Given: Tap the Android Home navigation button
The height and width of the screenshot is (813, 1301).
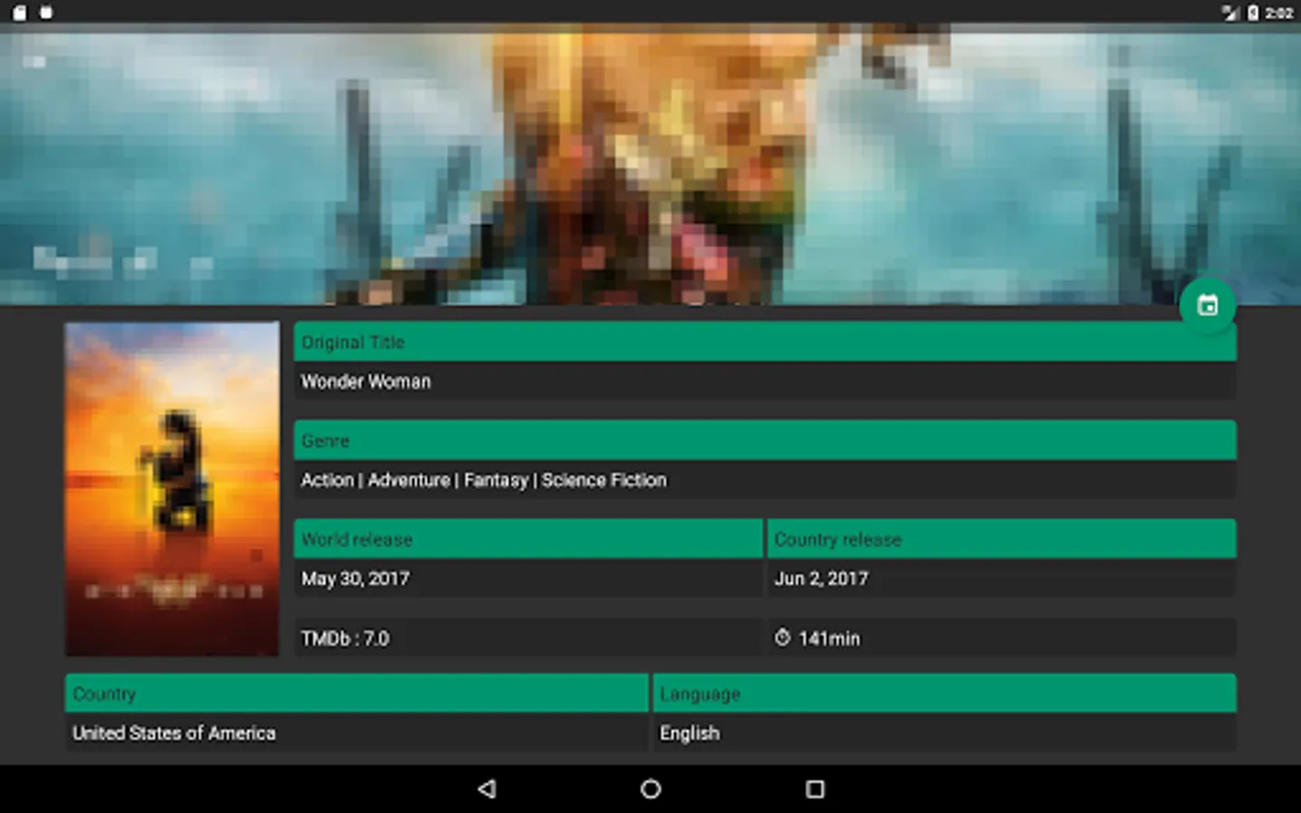Looking at the screenshot, I should [650, 789].
